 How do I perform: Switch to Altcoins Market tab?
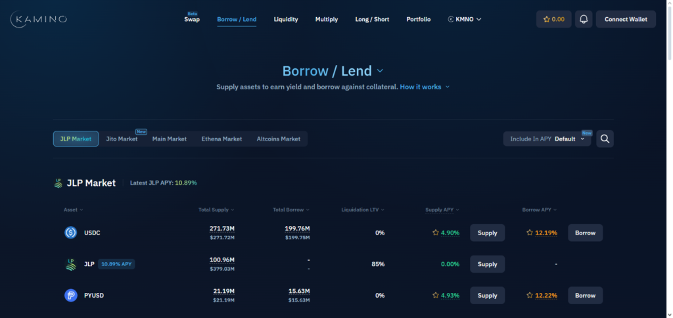[279, 139]
